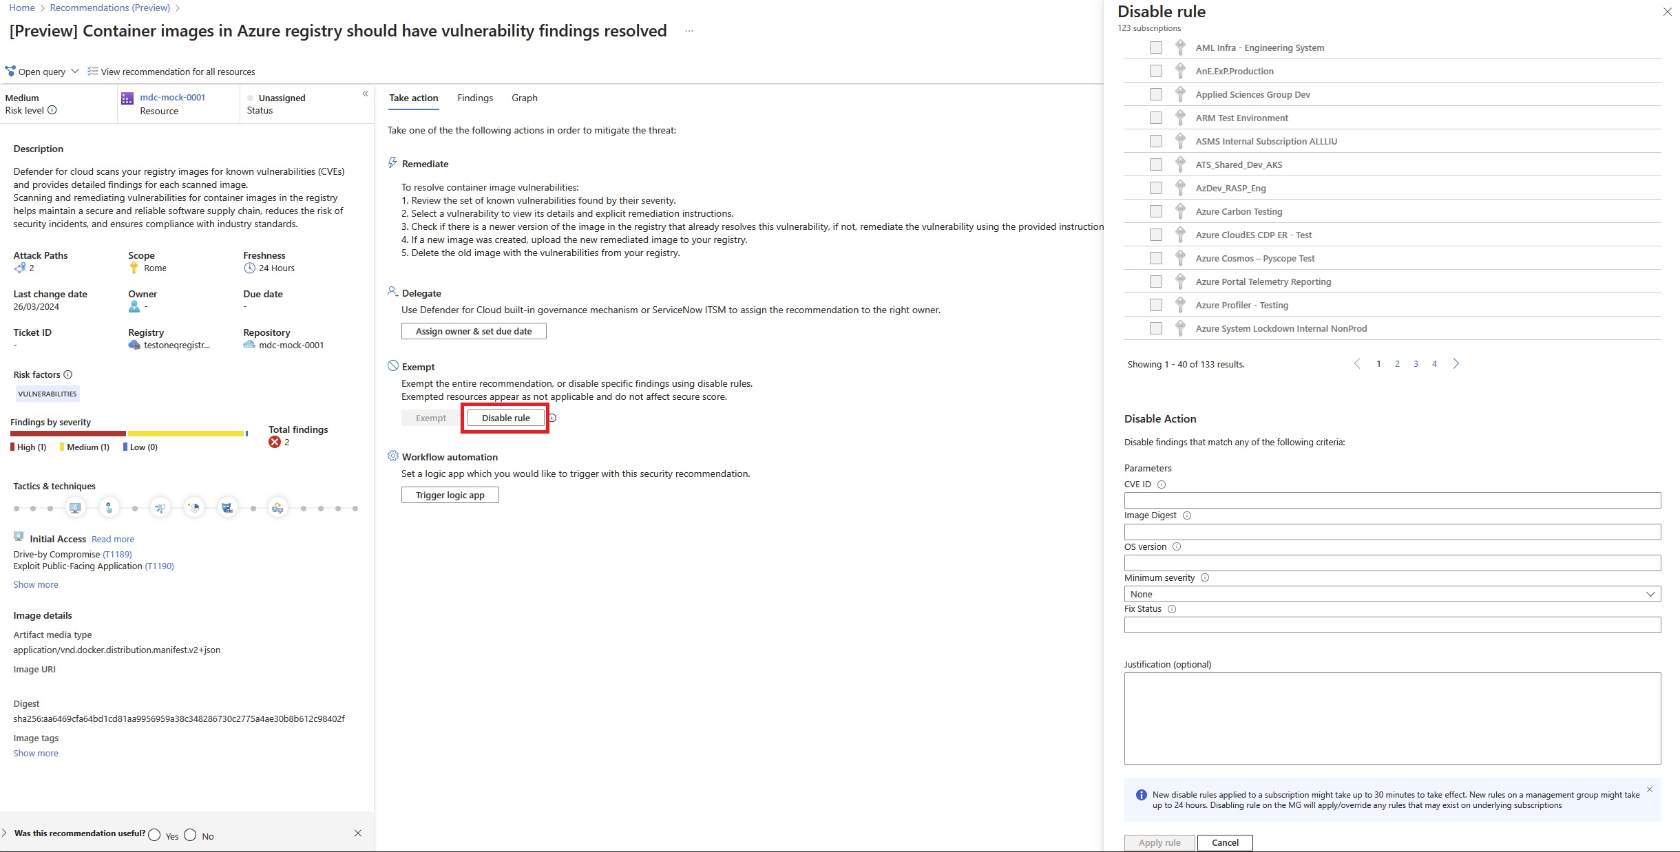Check the AML Infra - Engineering System subscription

[1156, 47]
